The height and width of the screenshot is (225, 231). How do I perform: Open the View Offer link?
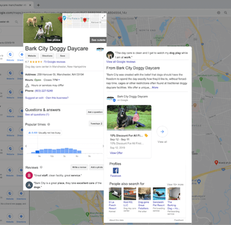coord(116,153)
